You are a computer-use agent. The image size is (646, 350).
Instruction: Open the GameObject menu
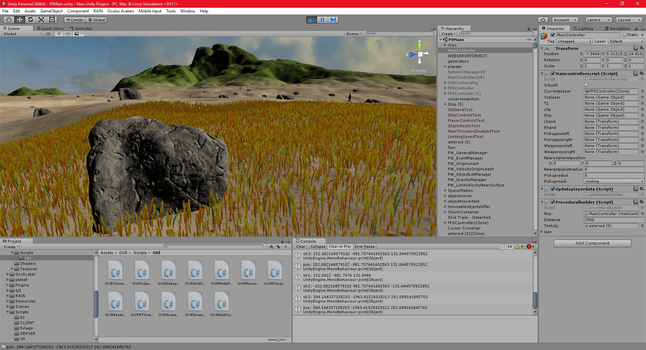click(x=51, y=11)
